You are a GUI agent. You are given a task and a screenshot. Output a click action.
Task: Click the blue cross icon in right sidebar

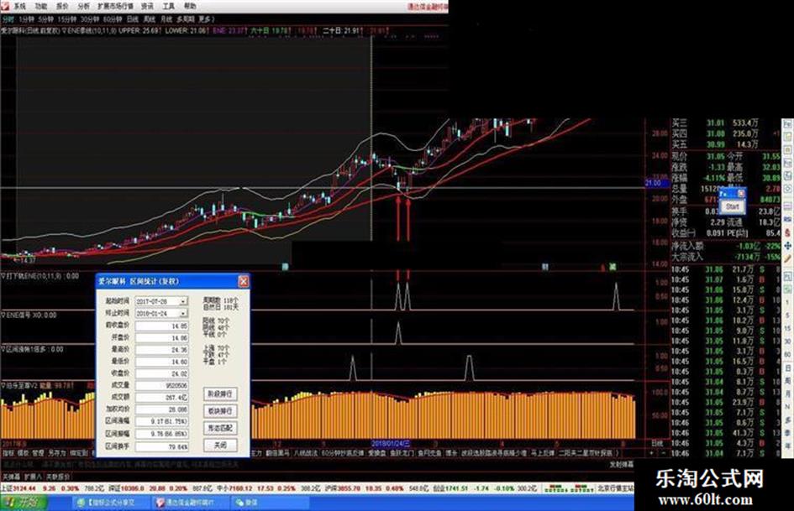788,246
